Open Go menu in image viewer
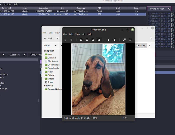 (x=84, y=34)
